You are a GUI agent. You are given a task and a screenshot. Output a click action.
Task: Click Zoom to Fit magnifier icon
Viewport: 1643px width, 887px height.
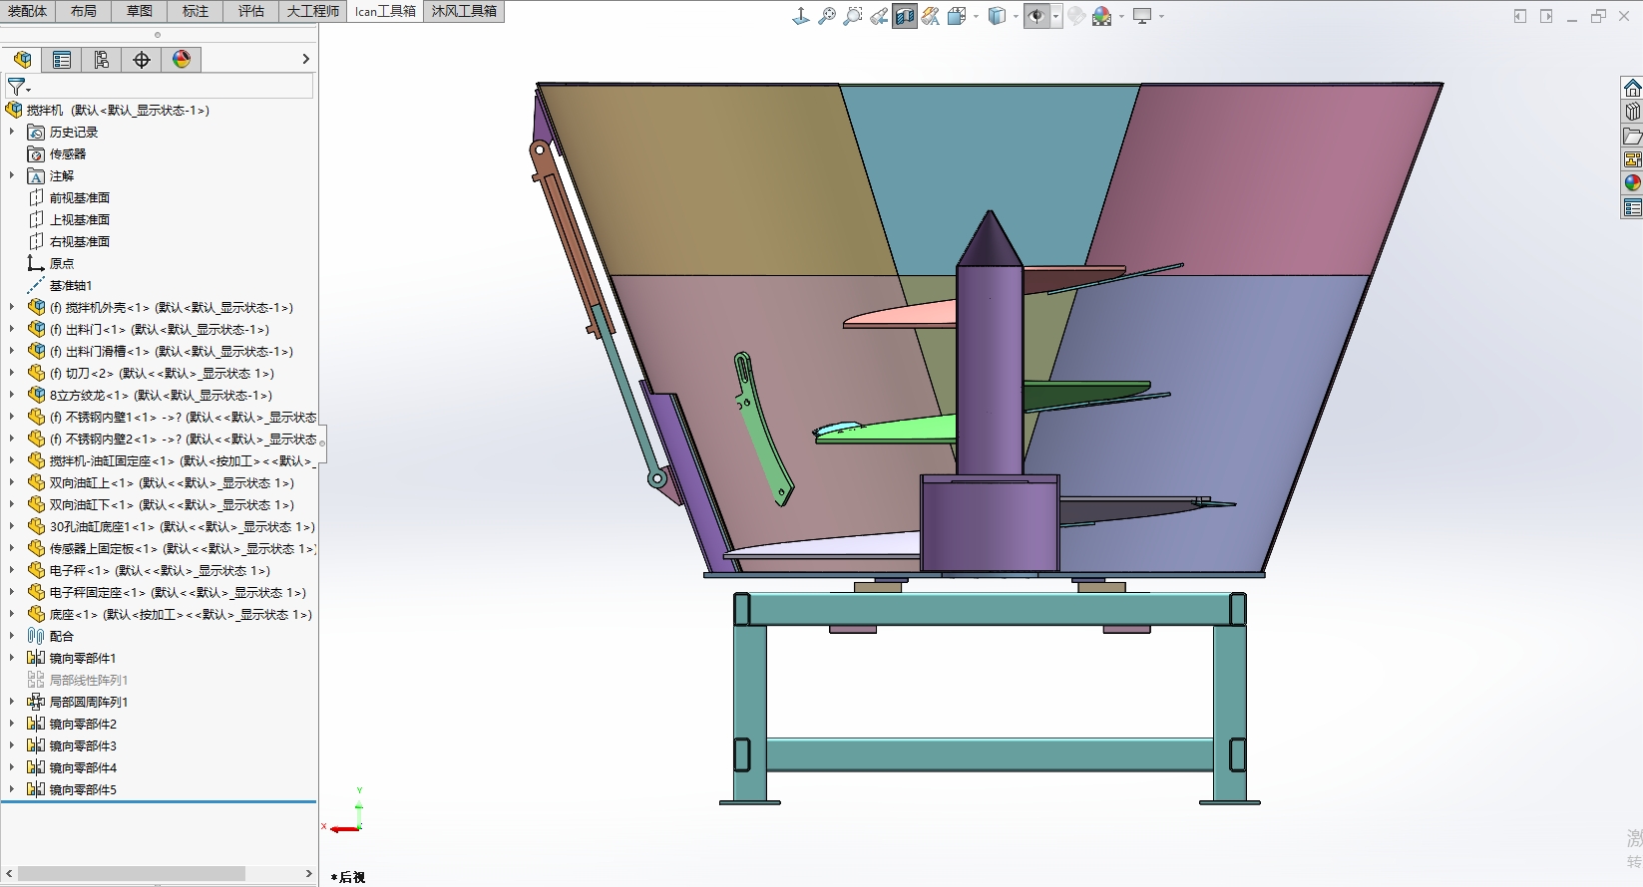tap(827, 16)
